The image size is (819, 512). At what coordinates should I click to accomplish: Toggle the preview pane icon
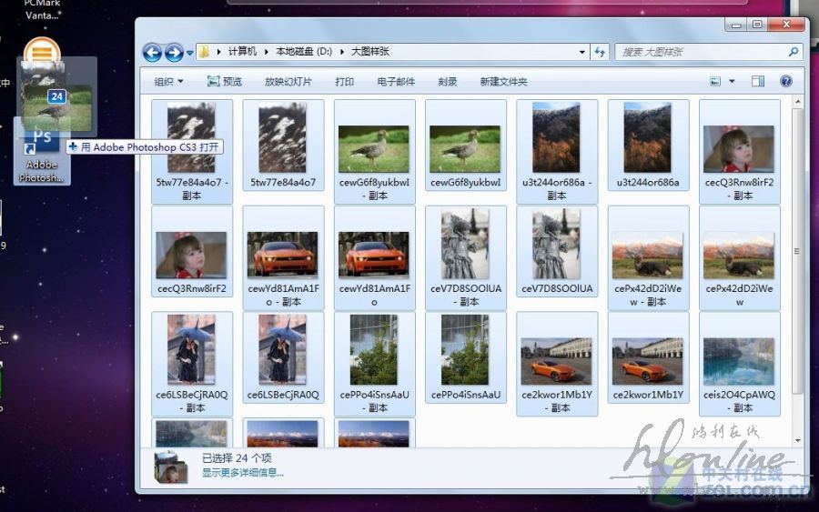click(x=757, y=82)
